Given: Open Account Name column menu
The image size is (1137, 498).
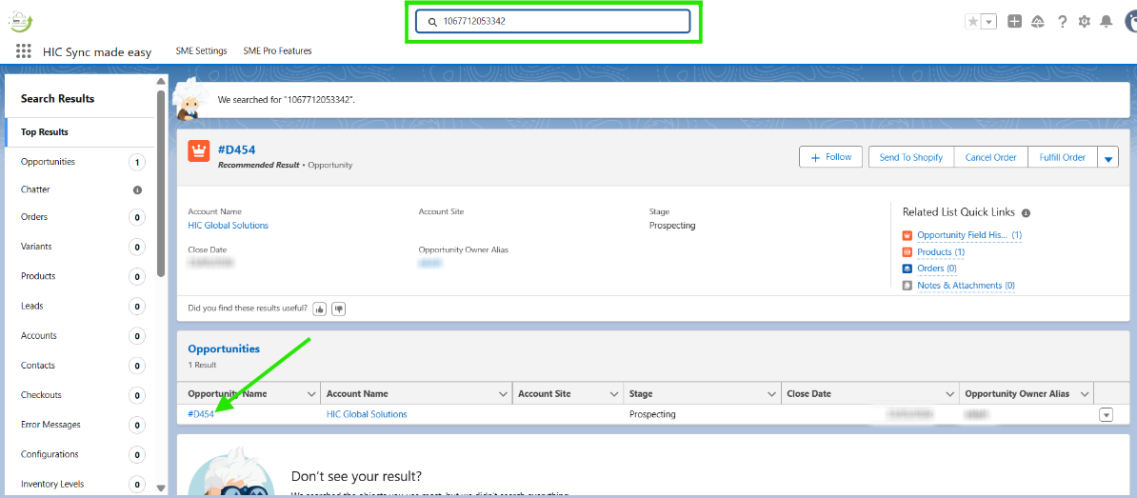Looking at the screenshot, I should coord(503,393).
